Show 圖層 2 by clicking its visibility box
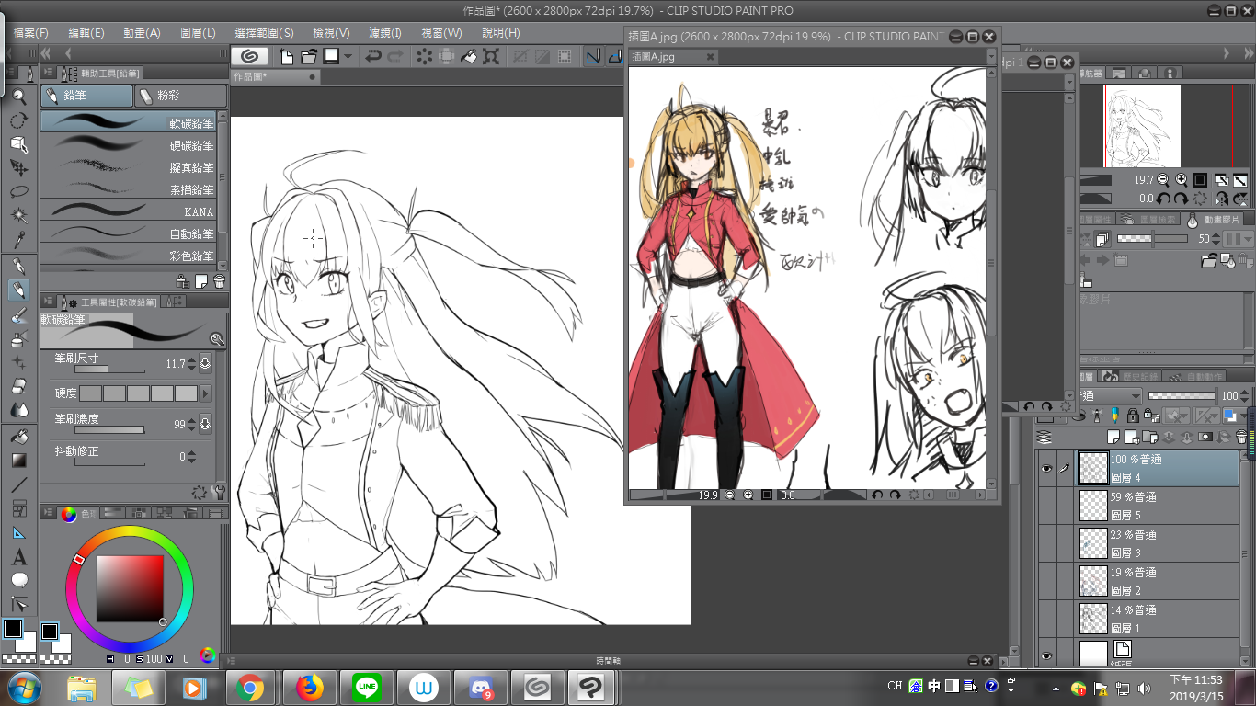Image resolution: width=1256 pixels, height=706 pixels. pos(1045,581)
